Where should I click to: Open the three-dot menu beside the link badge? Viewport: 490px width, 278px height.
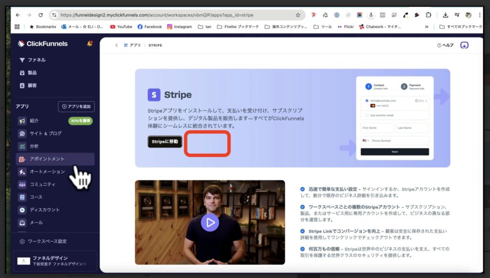pyautogui.click(x=426, y=101)
